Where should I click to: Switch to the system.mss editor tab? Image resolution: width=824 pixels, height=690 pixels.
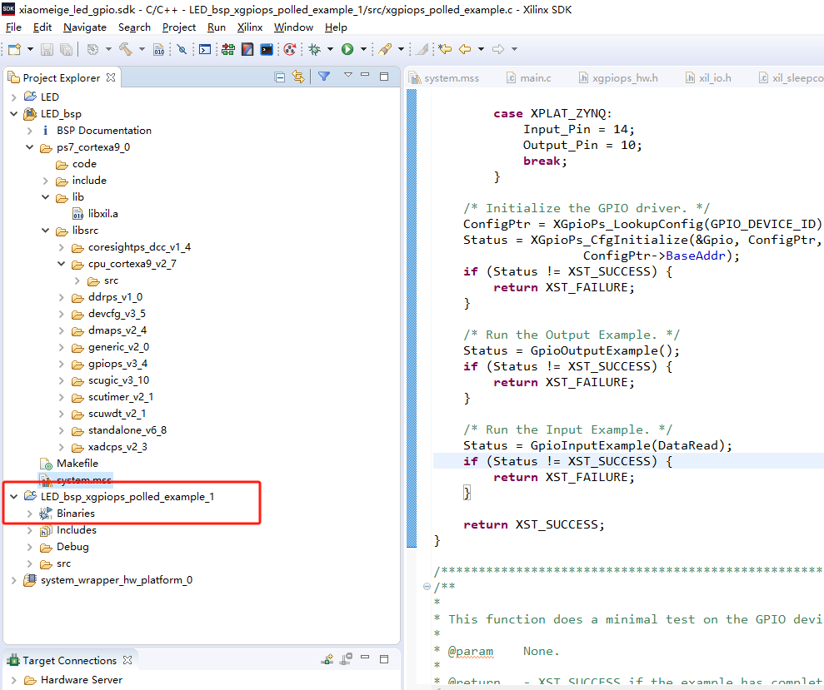click(445, 78)
